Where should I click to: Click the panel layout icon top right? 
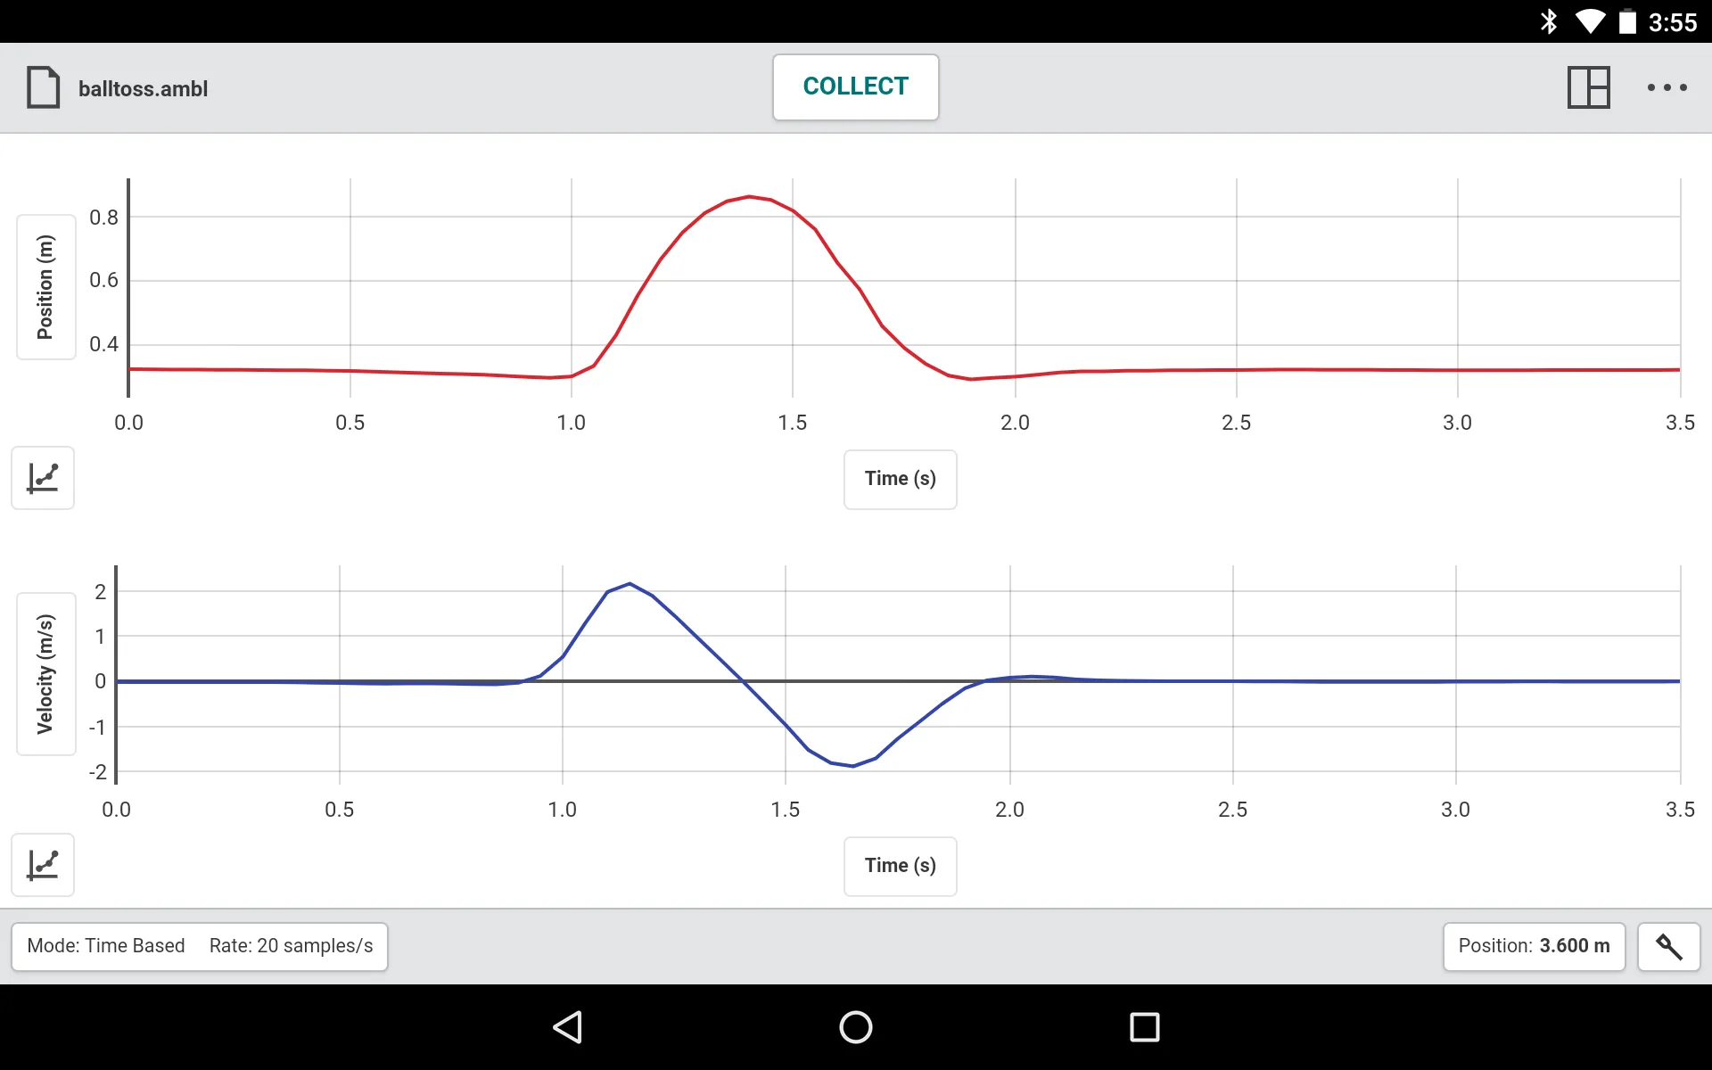[x=1589, y=86]
